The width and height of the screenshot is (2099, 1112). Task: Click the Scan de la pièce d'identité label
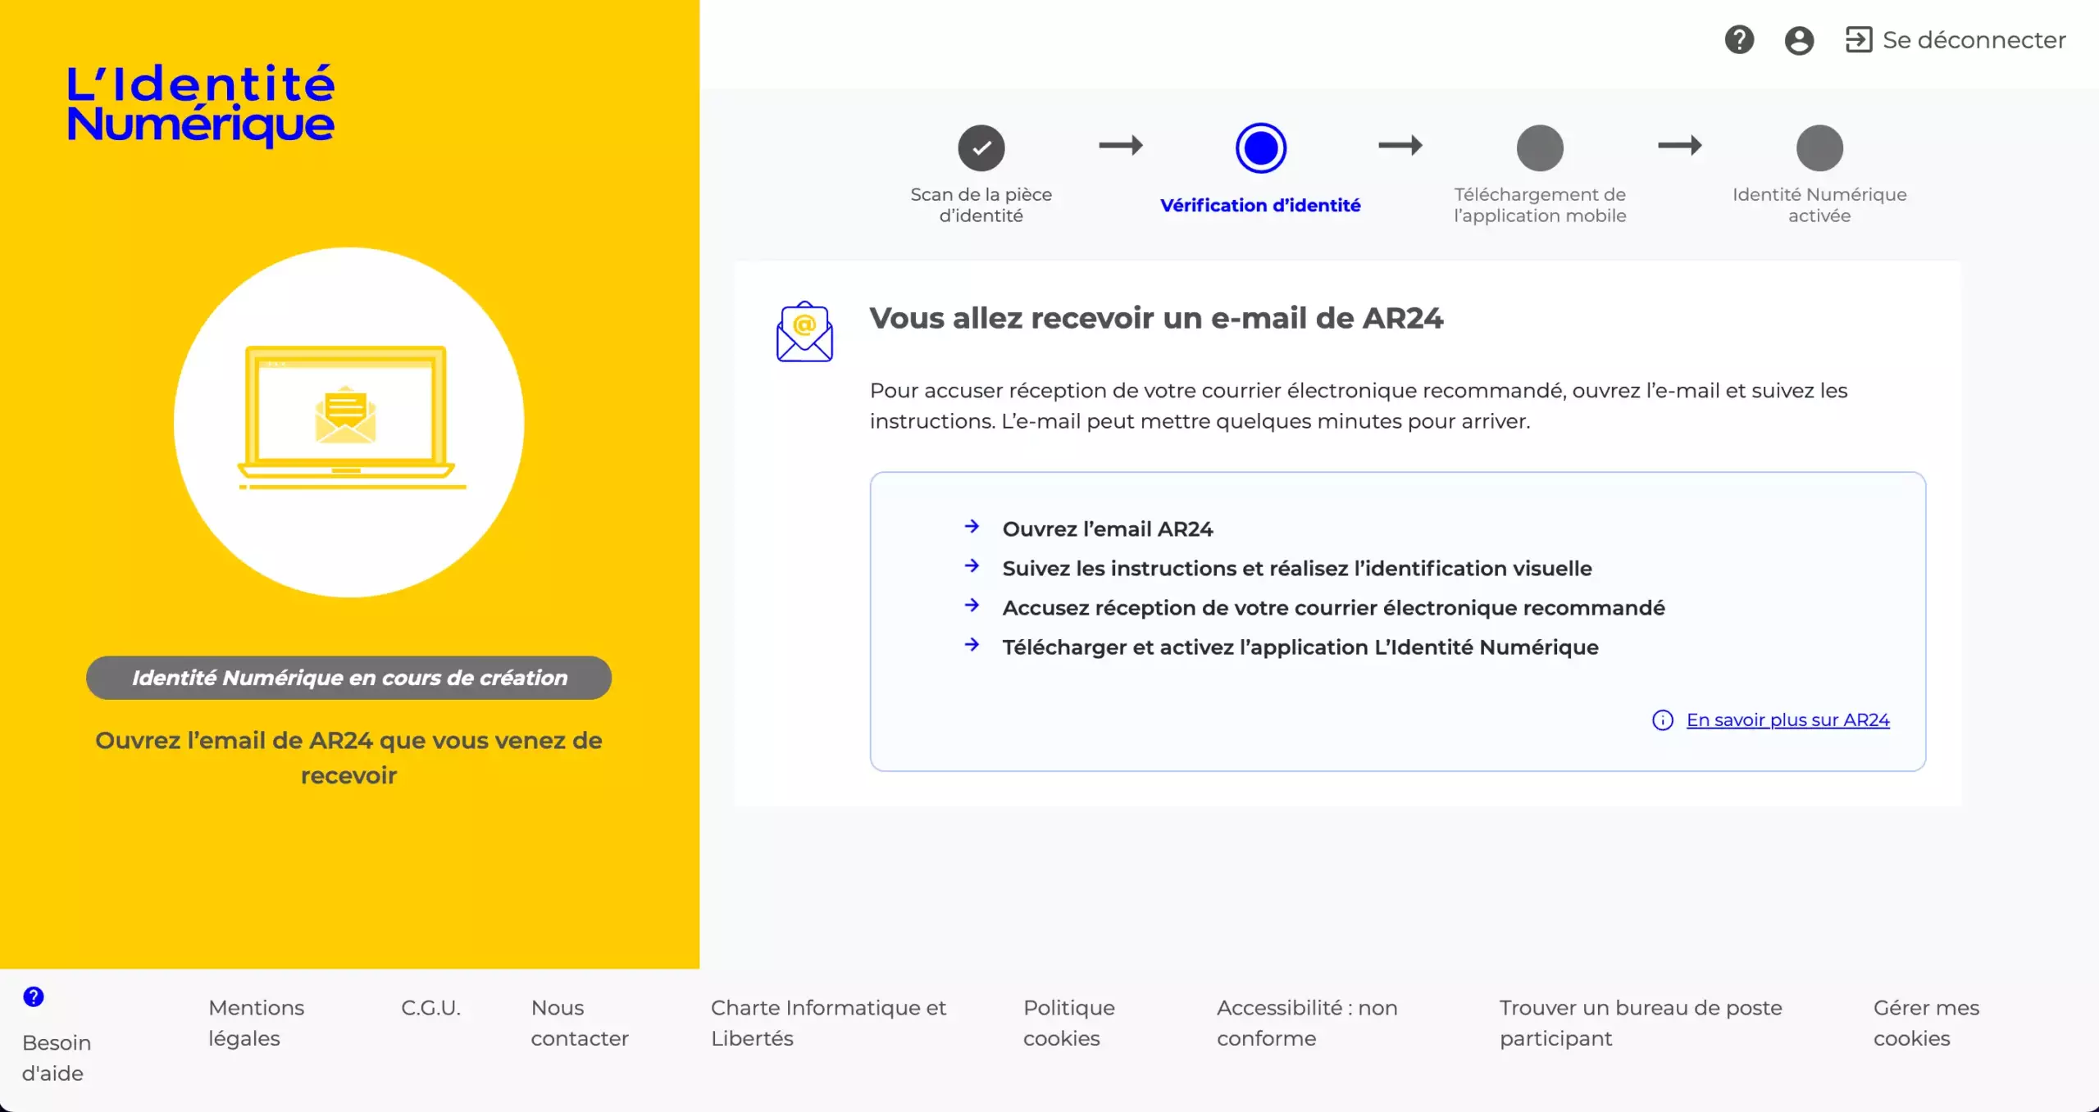981,205
